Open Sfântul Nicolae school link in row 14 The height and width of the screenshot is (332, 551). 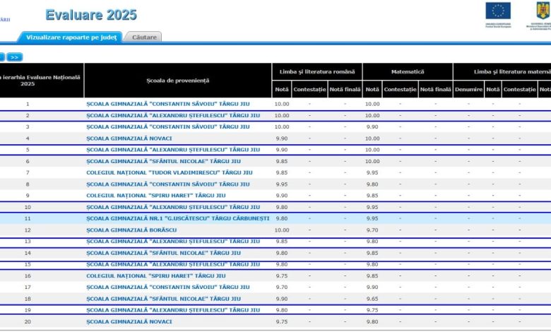tap(163, 253)
